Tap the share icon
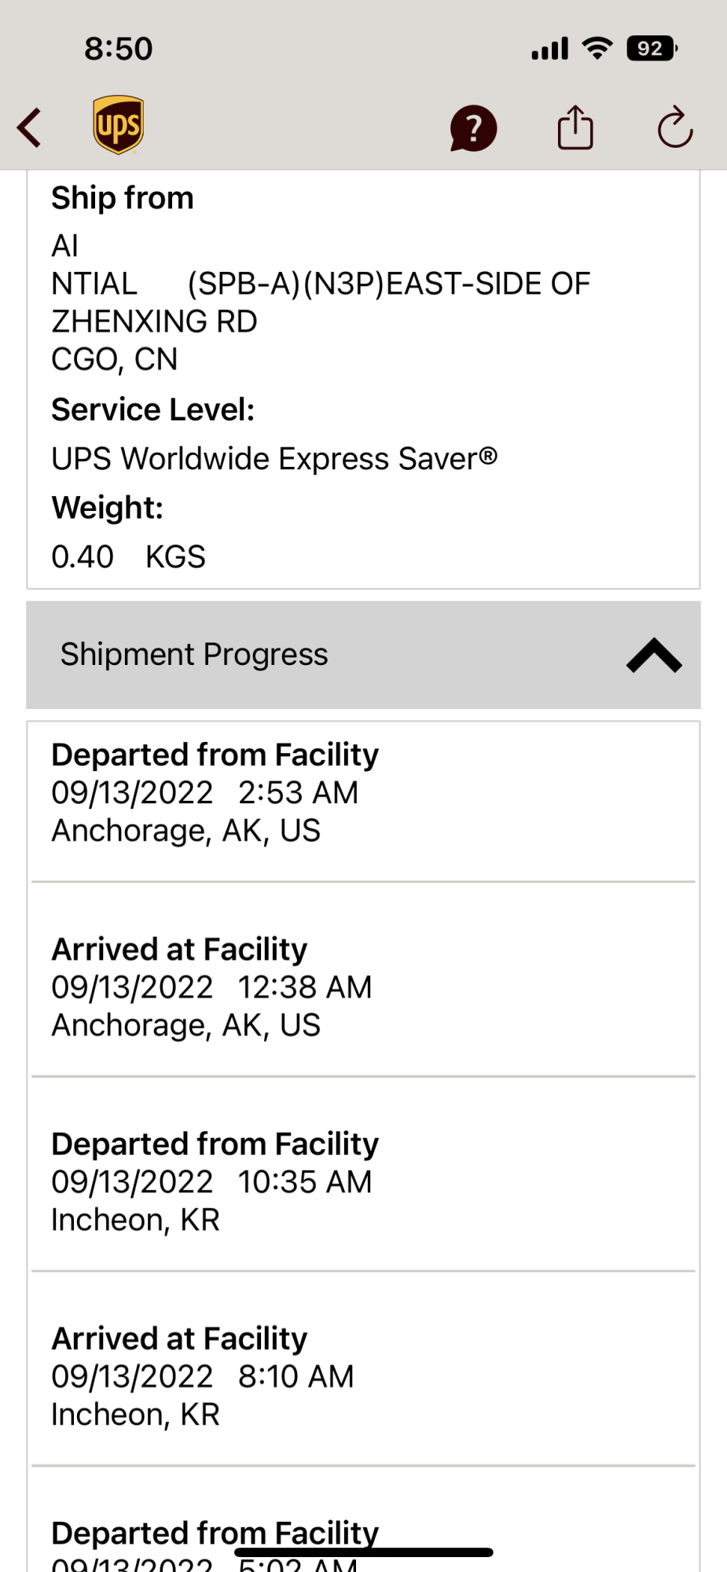Image resolution: width=727 pixels, height=1572 pixels. [x=575, y=127]
